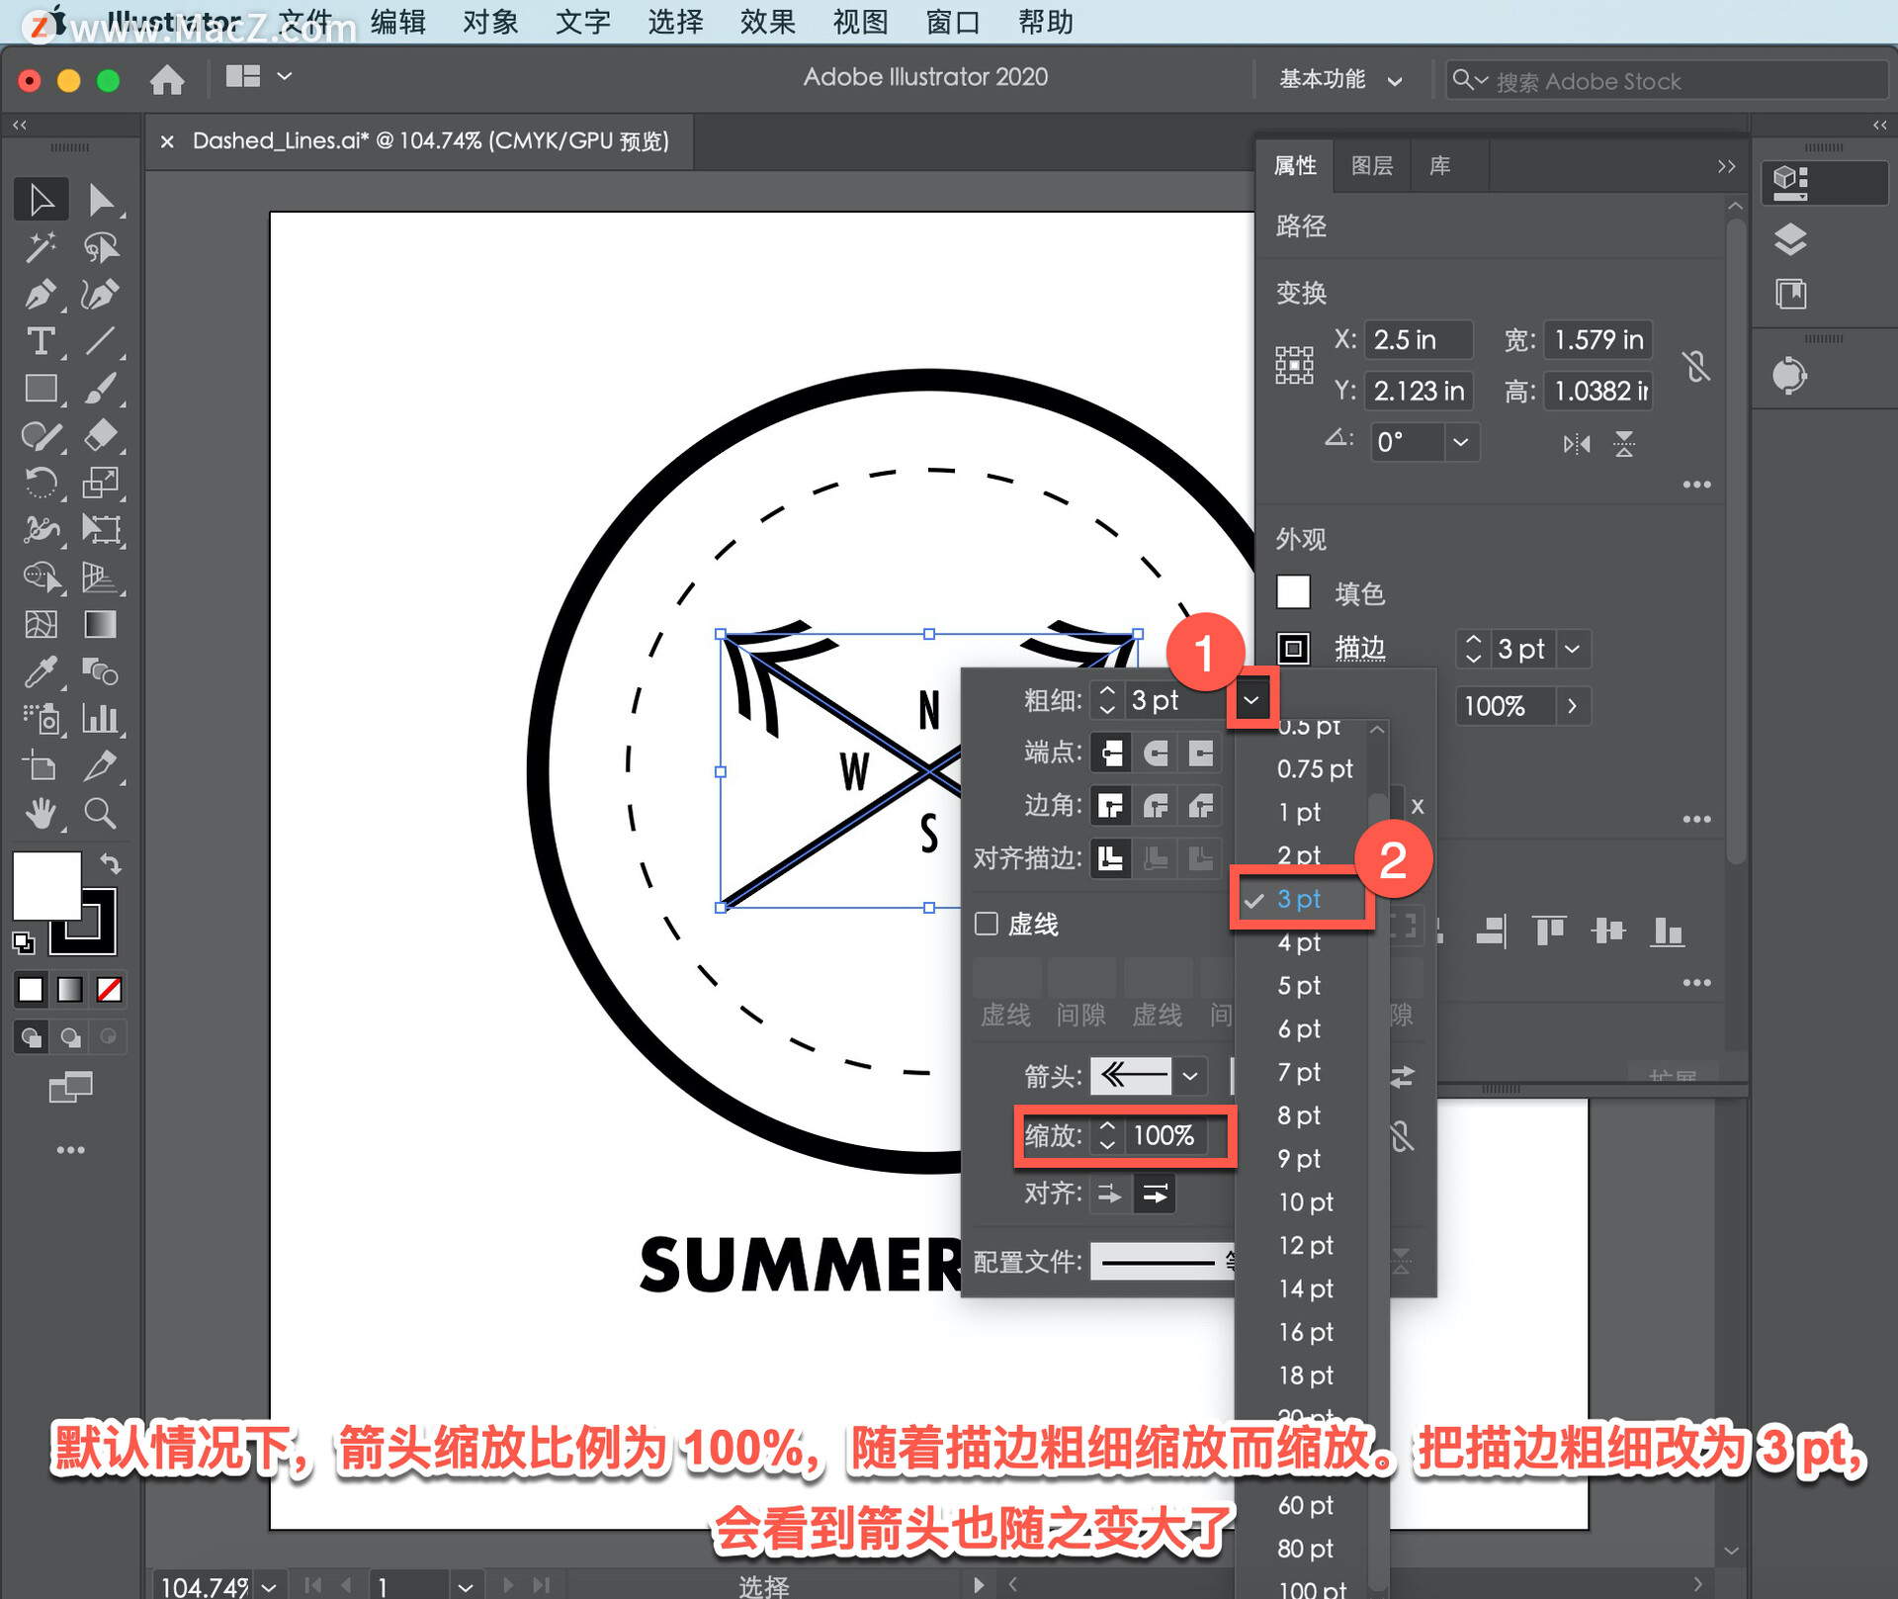Click the 描边 stroke link
The height and width of the screenshot is (1599, 1898).
pyautogui.click(x=1360, y=649)
